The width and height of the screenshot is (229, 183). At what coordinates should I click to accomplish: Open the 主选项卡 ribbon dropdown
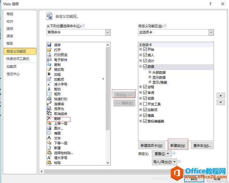(x=211, y=32)
